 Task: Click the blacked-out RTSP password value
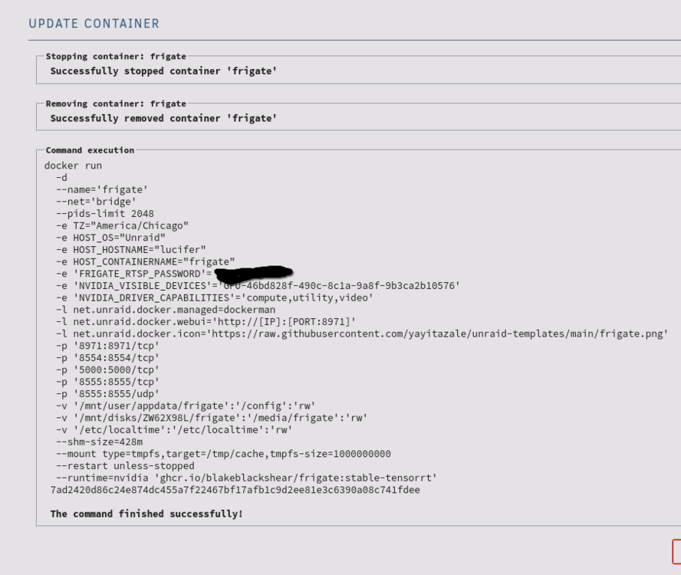click(x=254, y=273)
